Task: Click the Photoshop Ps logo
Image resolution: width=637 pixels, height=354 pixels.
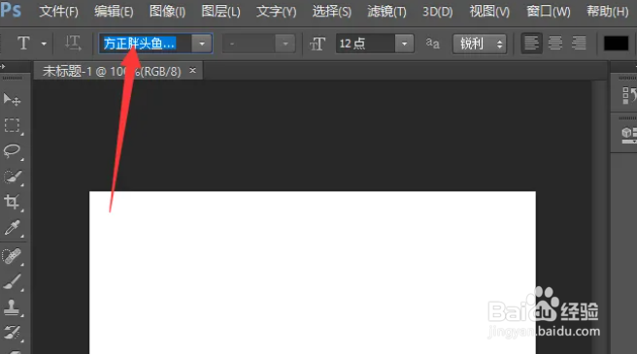Action: tap(10, 10)
